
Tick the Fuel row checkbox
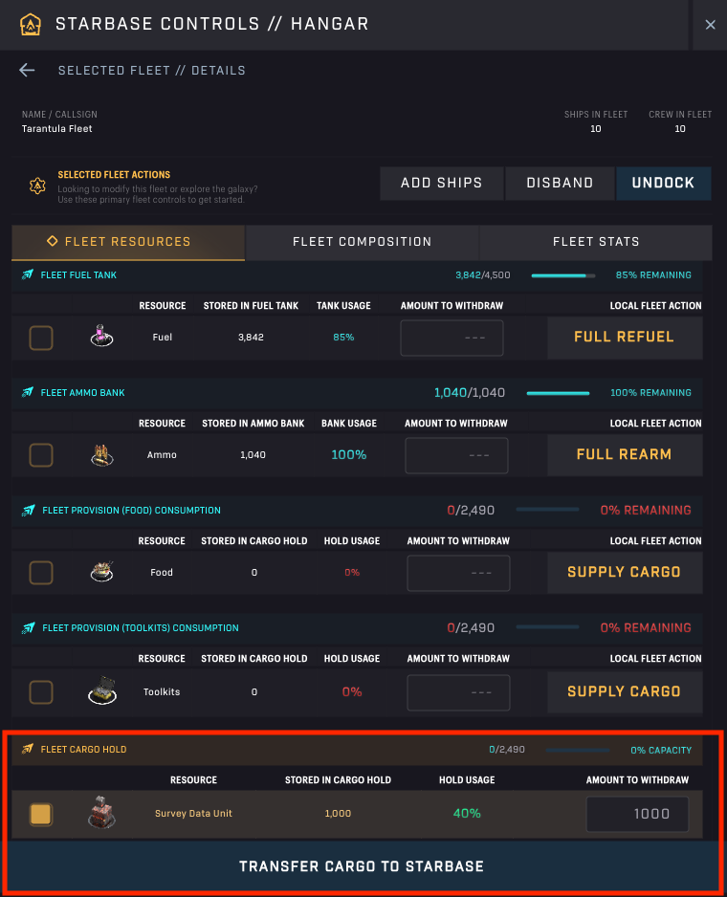tap(41, 338)
